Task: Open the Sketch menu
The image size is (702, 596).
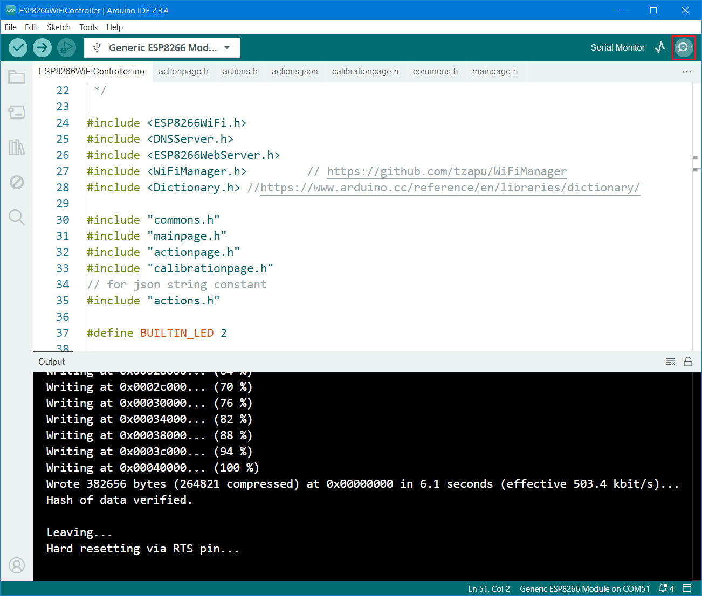Action: click(x=58, y=27)
